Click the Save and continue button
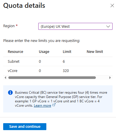This screenshot has height=133, width=116. pyautogui.click(x=25, y=127)
